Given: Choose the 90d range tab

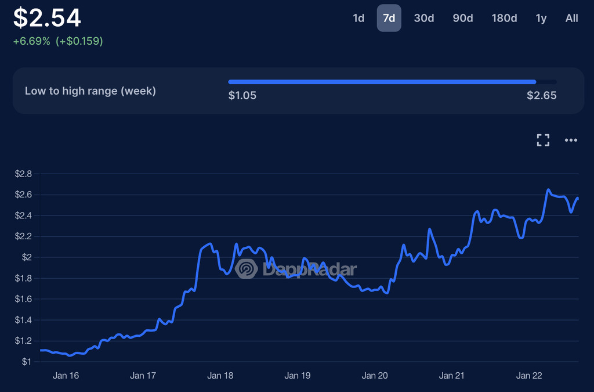Looking at the screenshot, I should pos(463,18).
